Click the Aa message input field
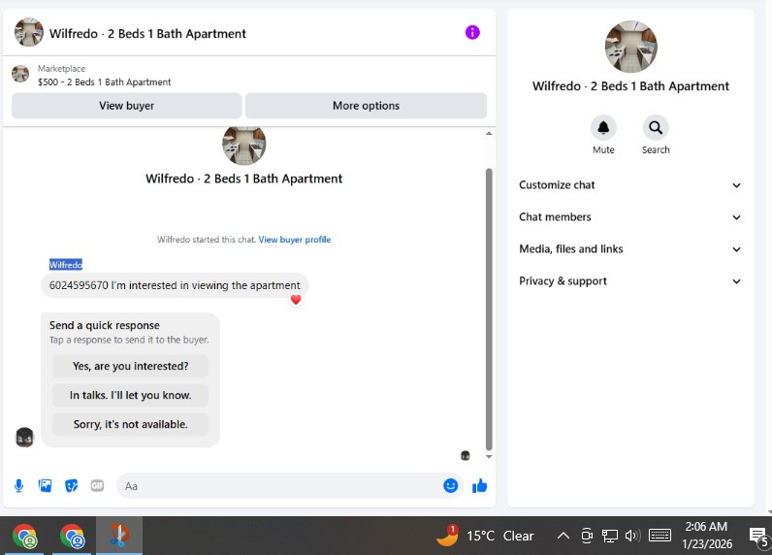The width and height of the screenshot is (772, 555). point(278,486)
